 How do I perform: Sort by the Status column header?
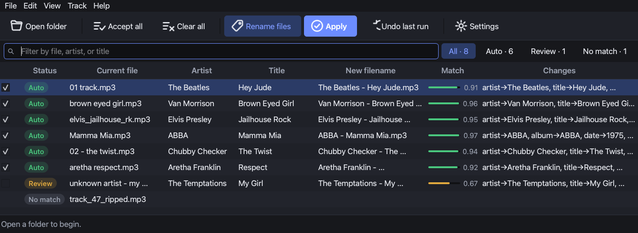(45, 70)
